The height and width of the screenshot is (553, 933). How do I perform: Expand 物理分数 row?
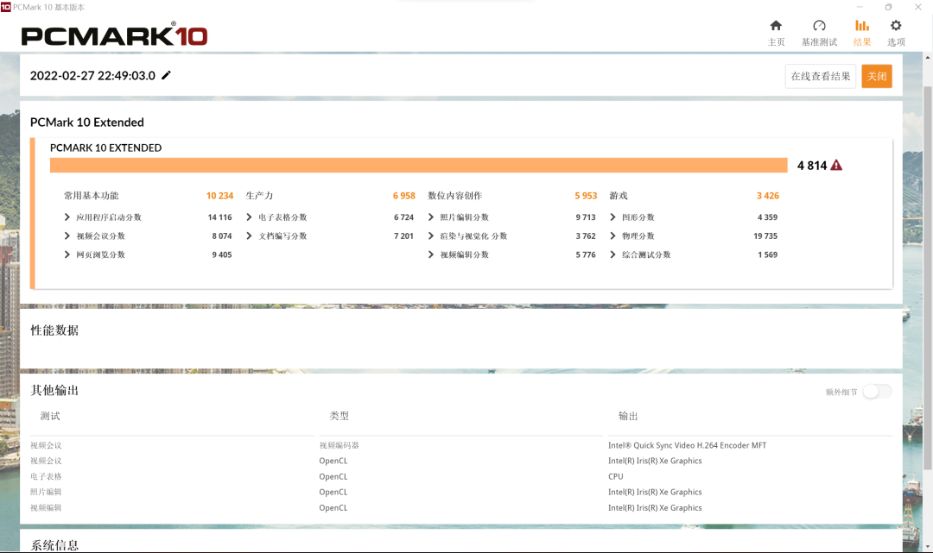(x=612, y=236)
